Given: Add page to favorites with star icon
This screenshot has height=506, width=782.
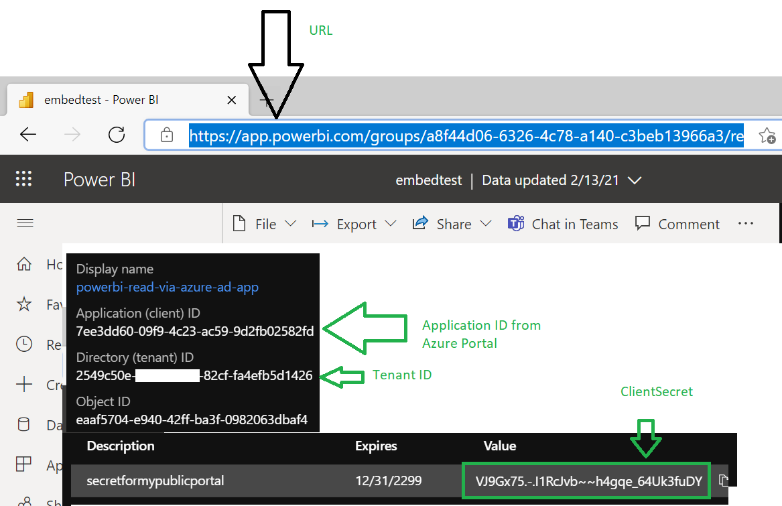Looking at the screenshot, I should pyautogui.click(x=767, y=135).
